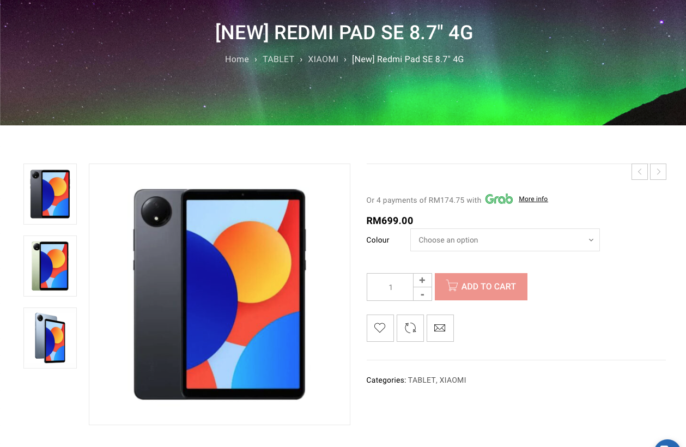Click the envelope email icon
Screen dimensions: 686x447
(440, 328)
